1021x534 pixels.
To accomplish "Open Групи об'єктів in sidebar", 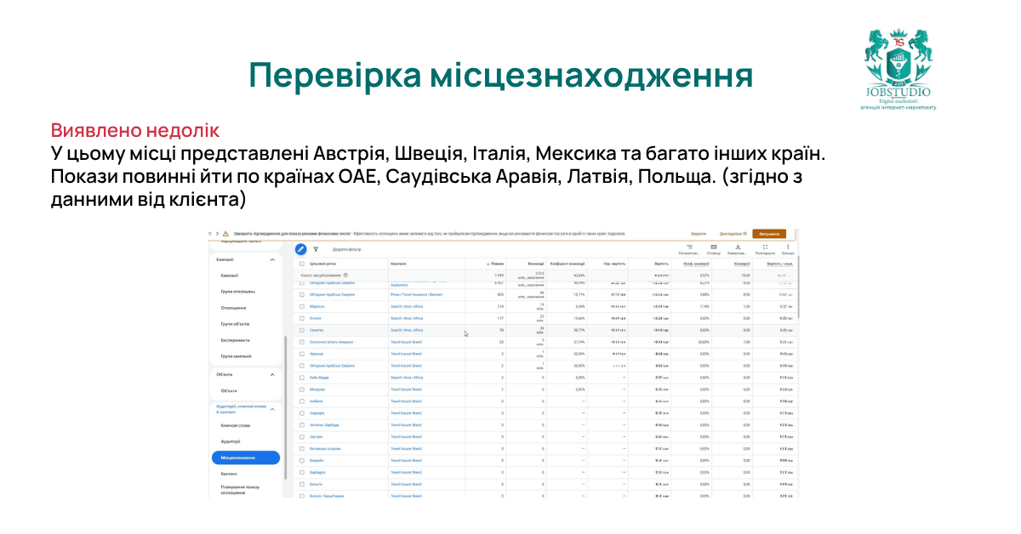I will coord(235,324).
